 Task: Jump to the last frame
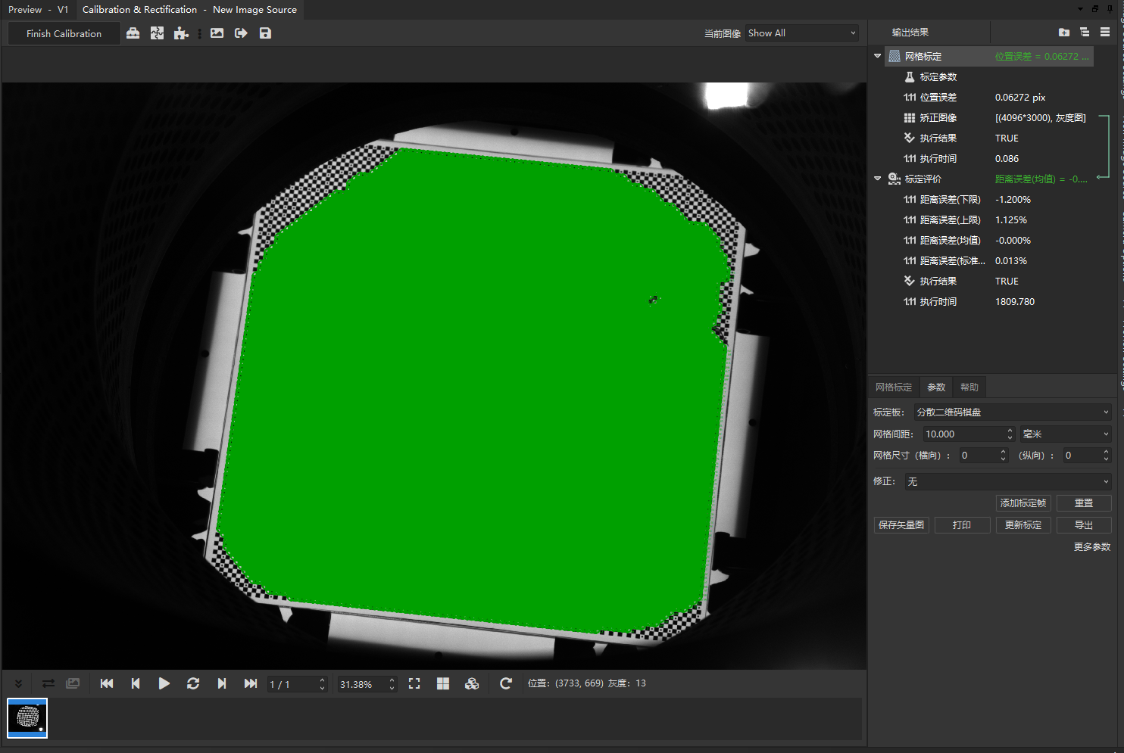tap(251, 683)
